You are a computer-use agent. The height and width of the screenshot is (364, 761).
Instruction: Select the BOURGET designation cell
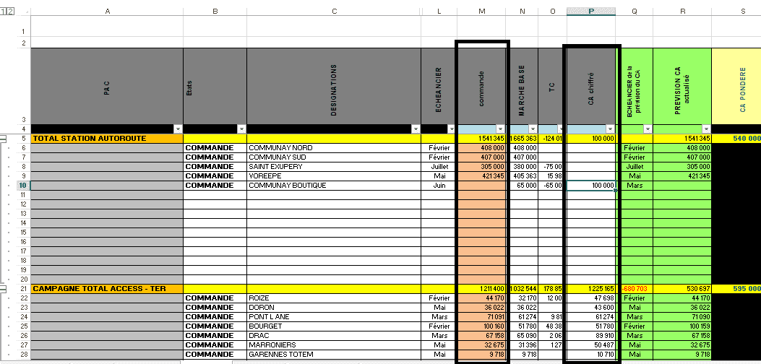point(334,326)
